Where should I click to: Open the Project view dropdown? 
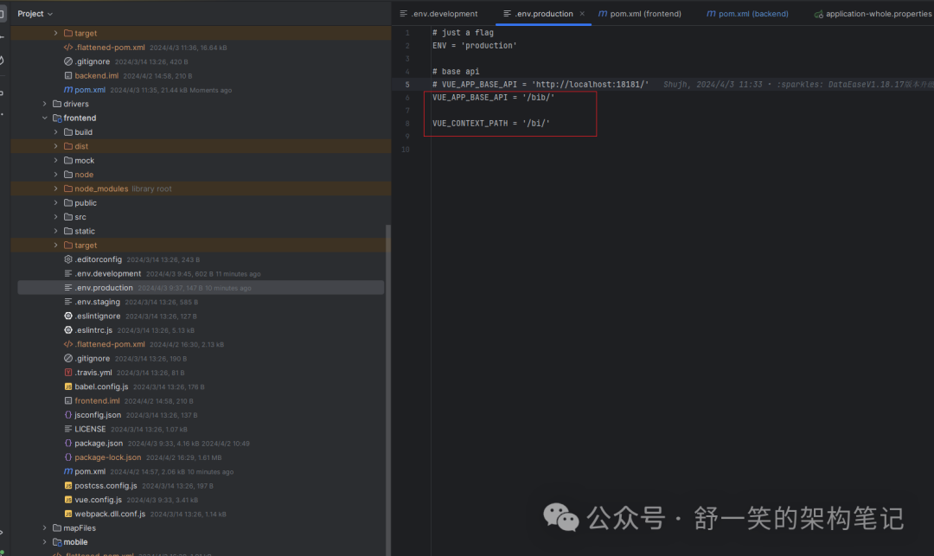35,14
